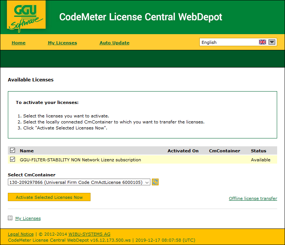Select the GGU-FILTER-STABILITY license row name

(x=80, y=160)
